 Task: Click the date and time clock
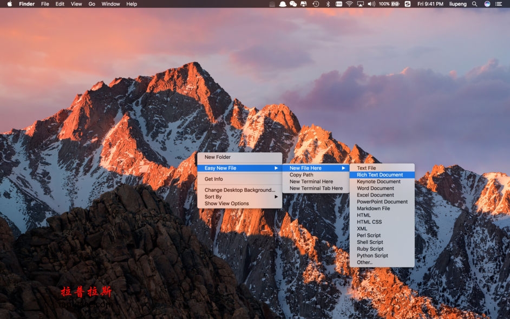coord(430,4)
